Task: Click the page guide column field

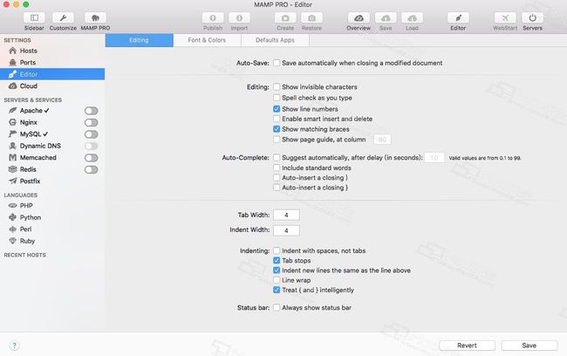Action: [382, 140]
